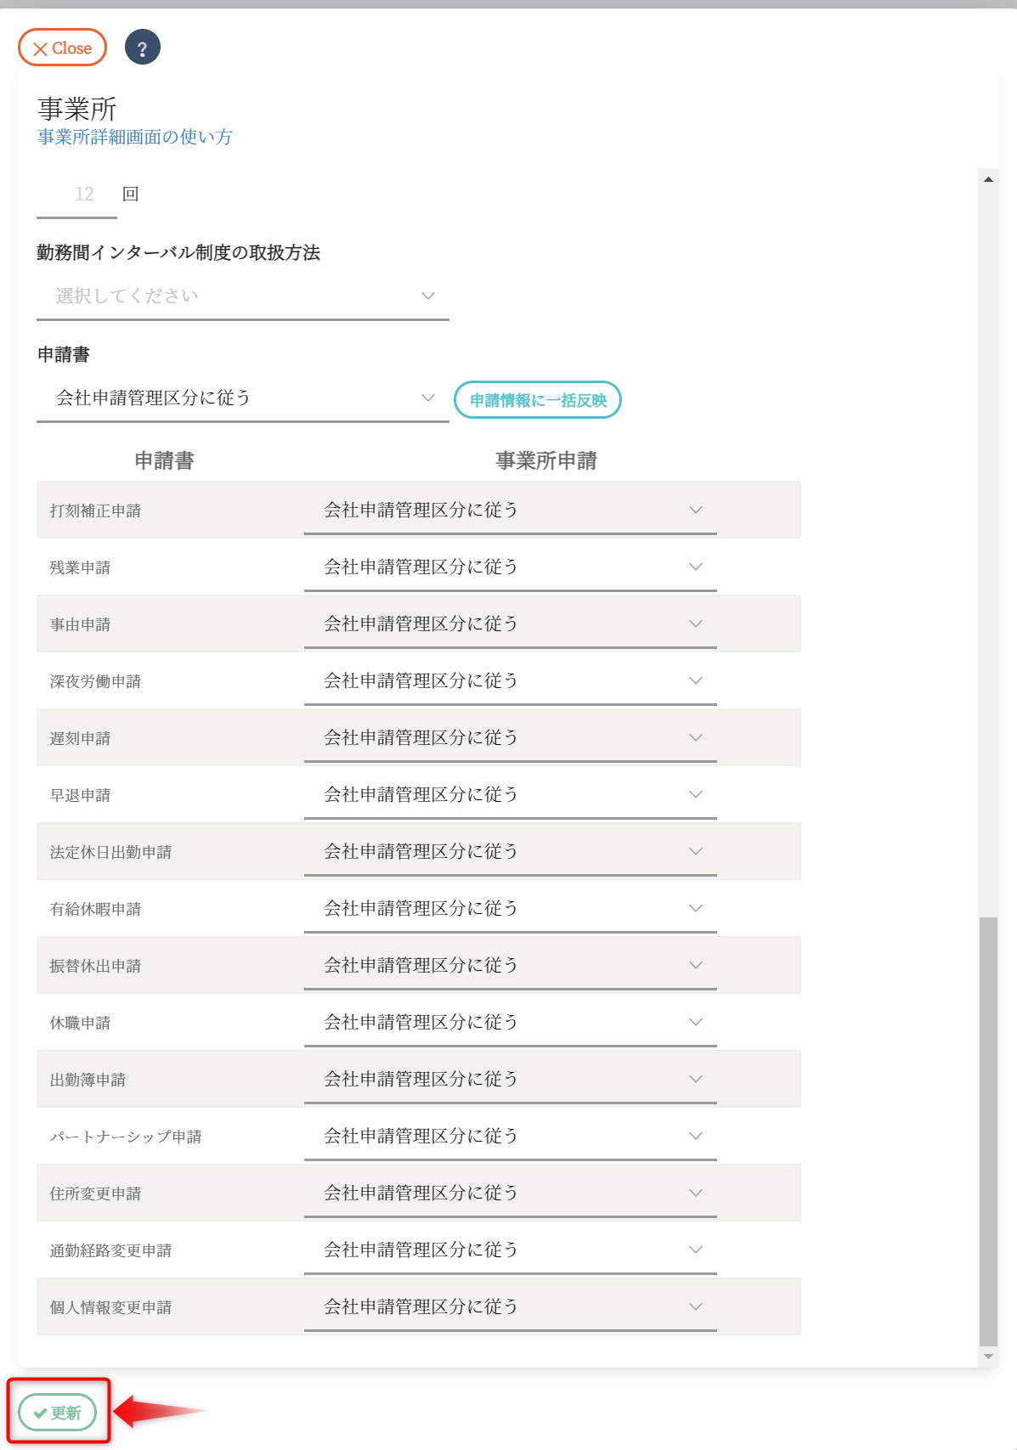Image resolution: width=1017 pixels, height=1450 pixels.
Task: Click the 申請情報に一括反映 button
Action: (x=538, y=400)
